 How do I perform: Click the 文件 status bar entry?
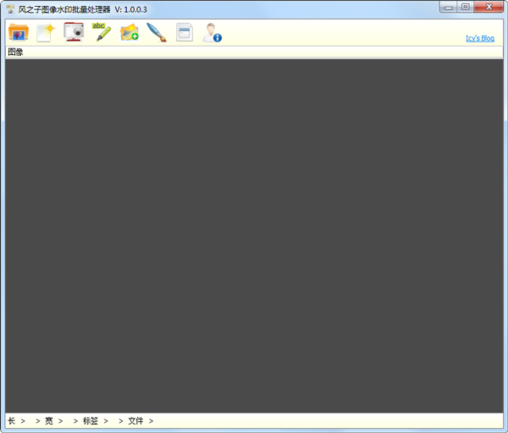135,420
